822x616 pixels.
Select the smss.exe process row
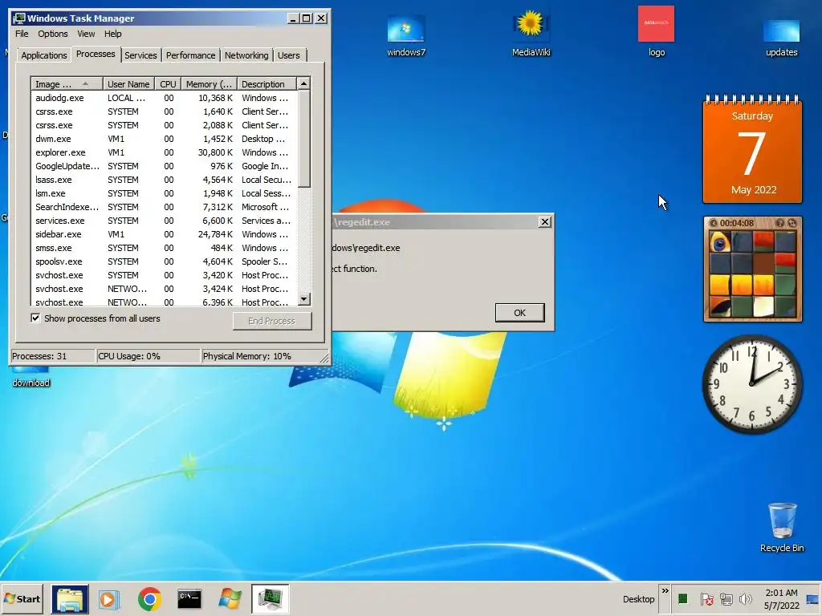164,248
